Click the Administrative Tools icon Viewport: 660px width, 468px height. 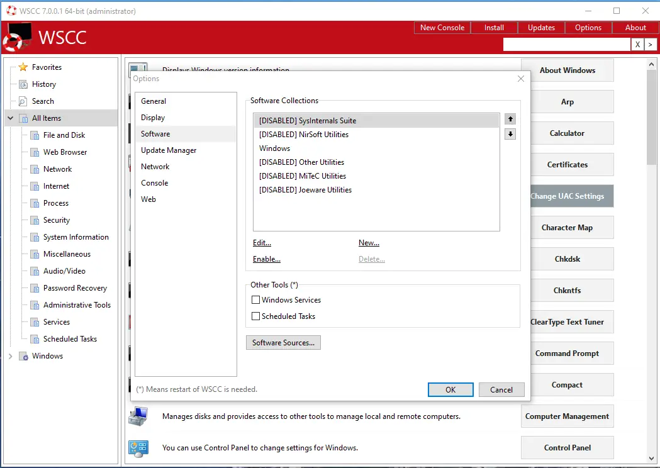click(x=35, y=305)
